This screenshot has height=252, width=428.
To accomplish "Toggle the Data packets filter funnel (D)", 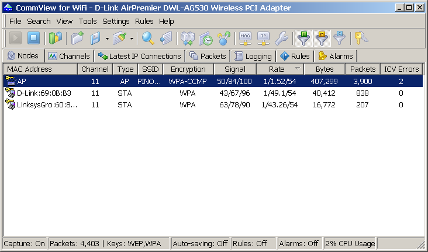I will click(303, 38).
